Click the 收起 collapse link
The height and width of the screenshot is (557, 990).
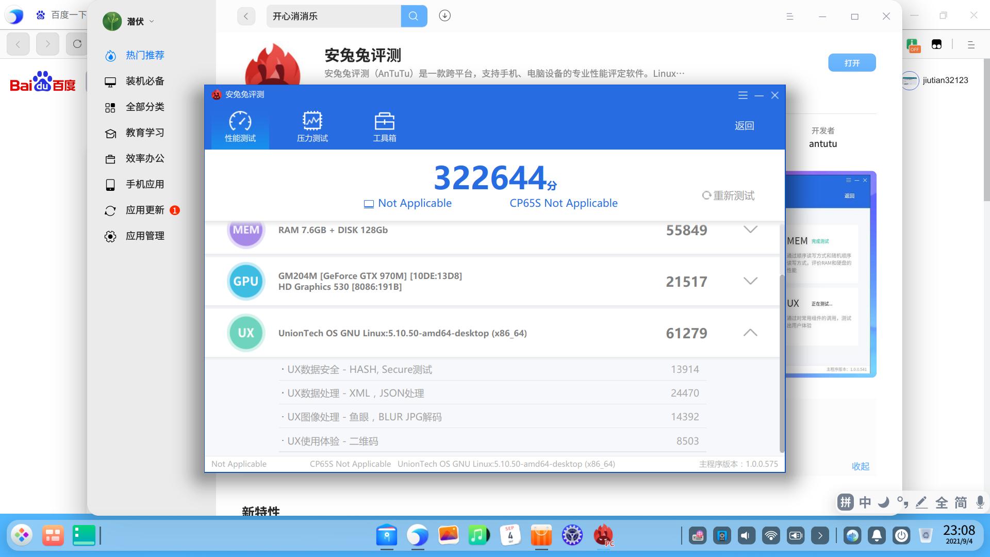[x=860, y=466]
